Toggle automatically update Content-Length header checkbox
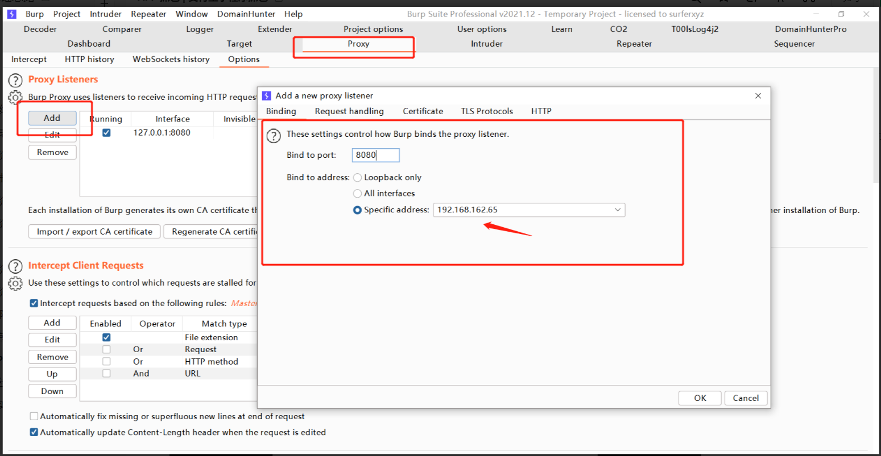Screen dimensions: 881x456 [x=34, y=432]
